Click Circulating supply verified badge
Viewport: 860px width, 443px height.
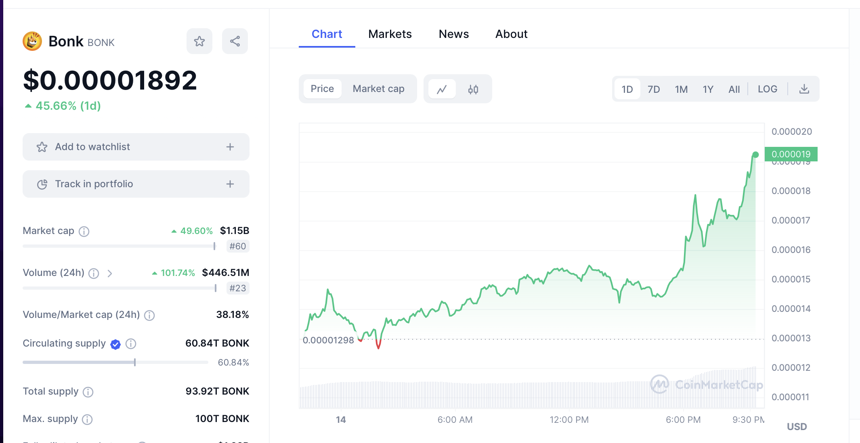pos(115,344)
